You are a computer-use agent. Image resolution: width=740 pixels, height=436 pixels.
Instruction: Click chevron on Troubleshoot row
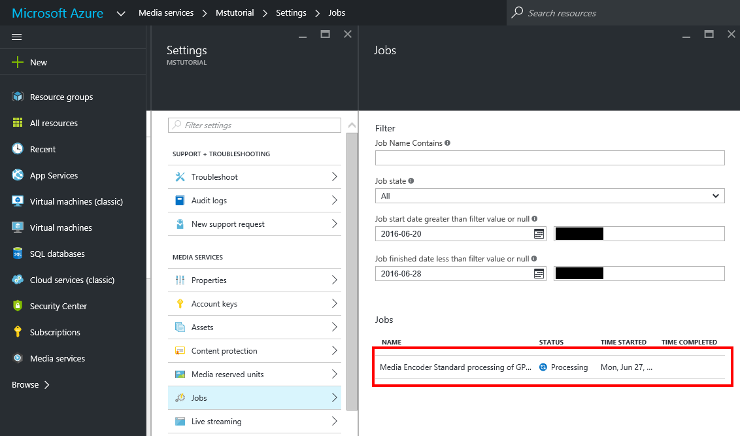click(334, 177)
